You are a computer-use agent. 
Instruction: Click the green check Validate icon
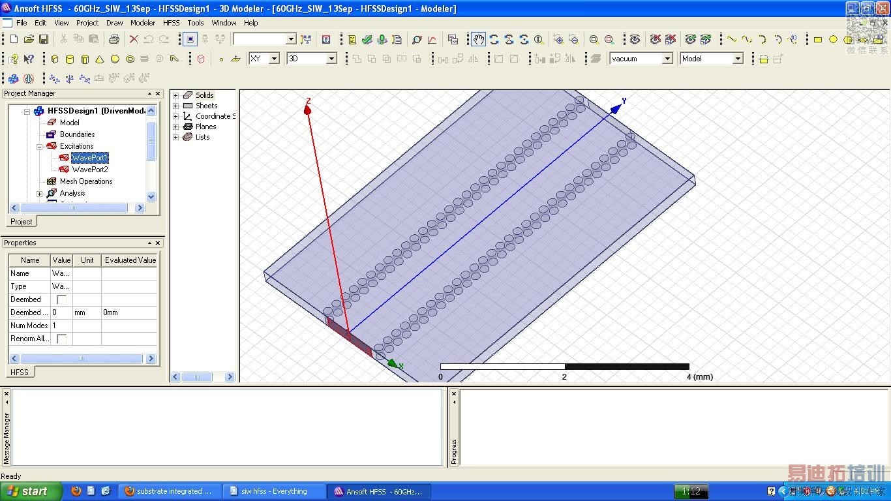367,39
